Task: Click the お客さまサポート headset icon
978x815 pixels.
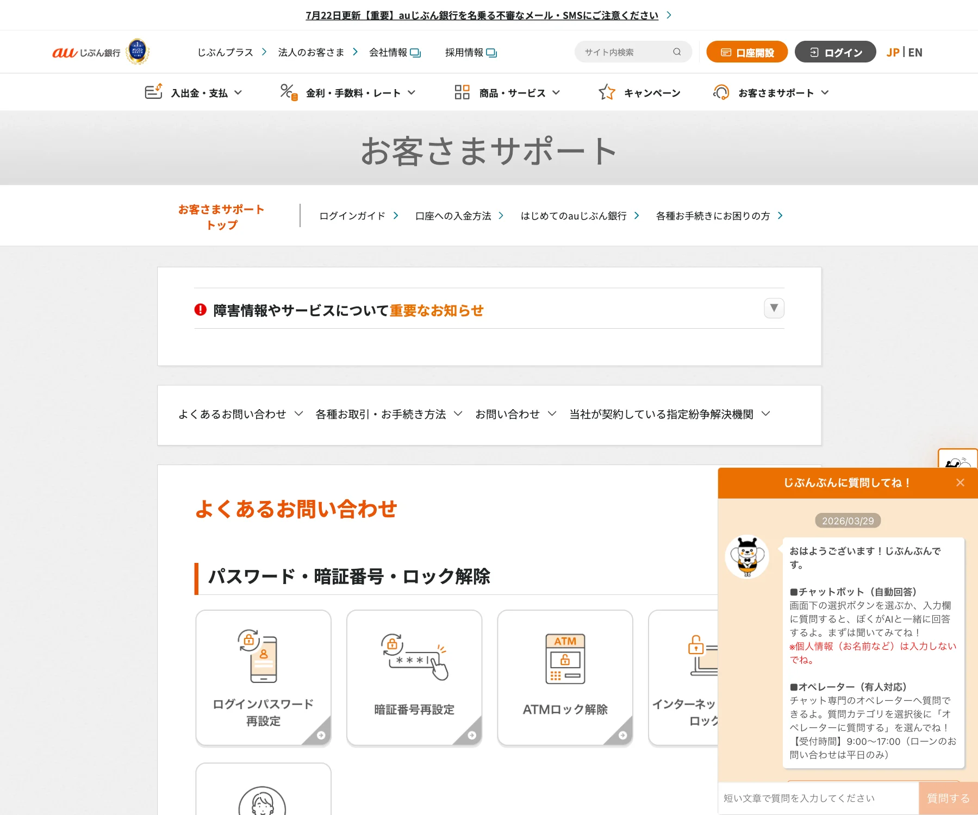Action: point(721,92)
